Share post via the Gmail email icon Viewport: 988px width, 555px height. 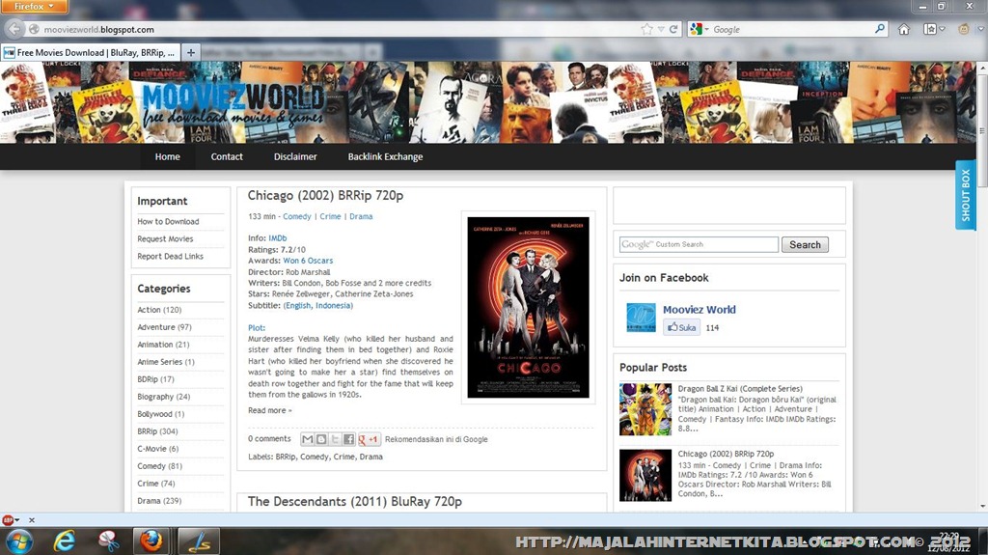tap(307, 439)
